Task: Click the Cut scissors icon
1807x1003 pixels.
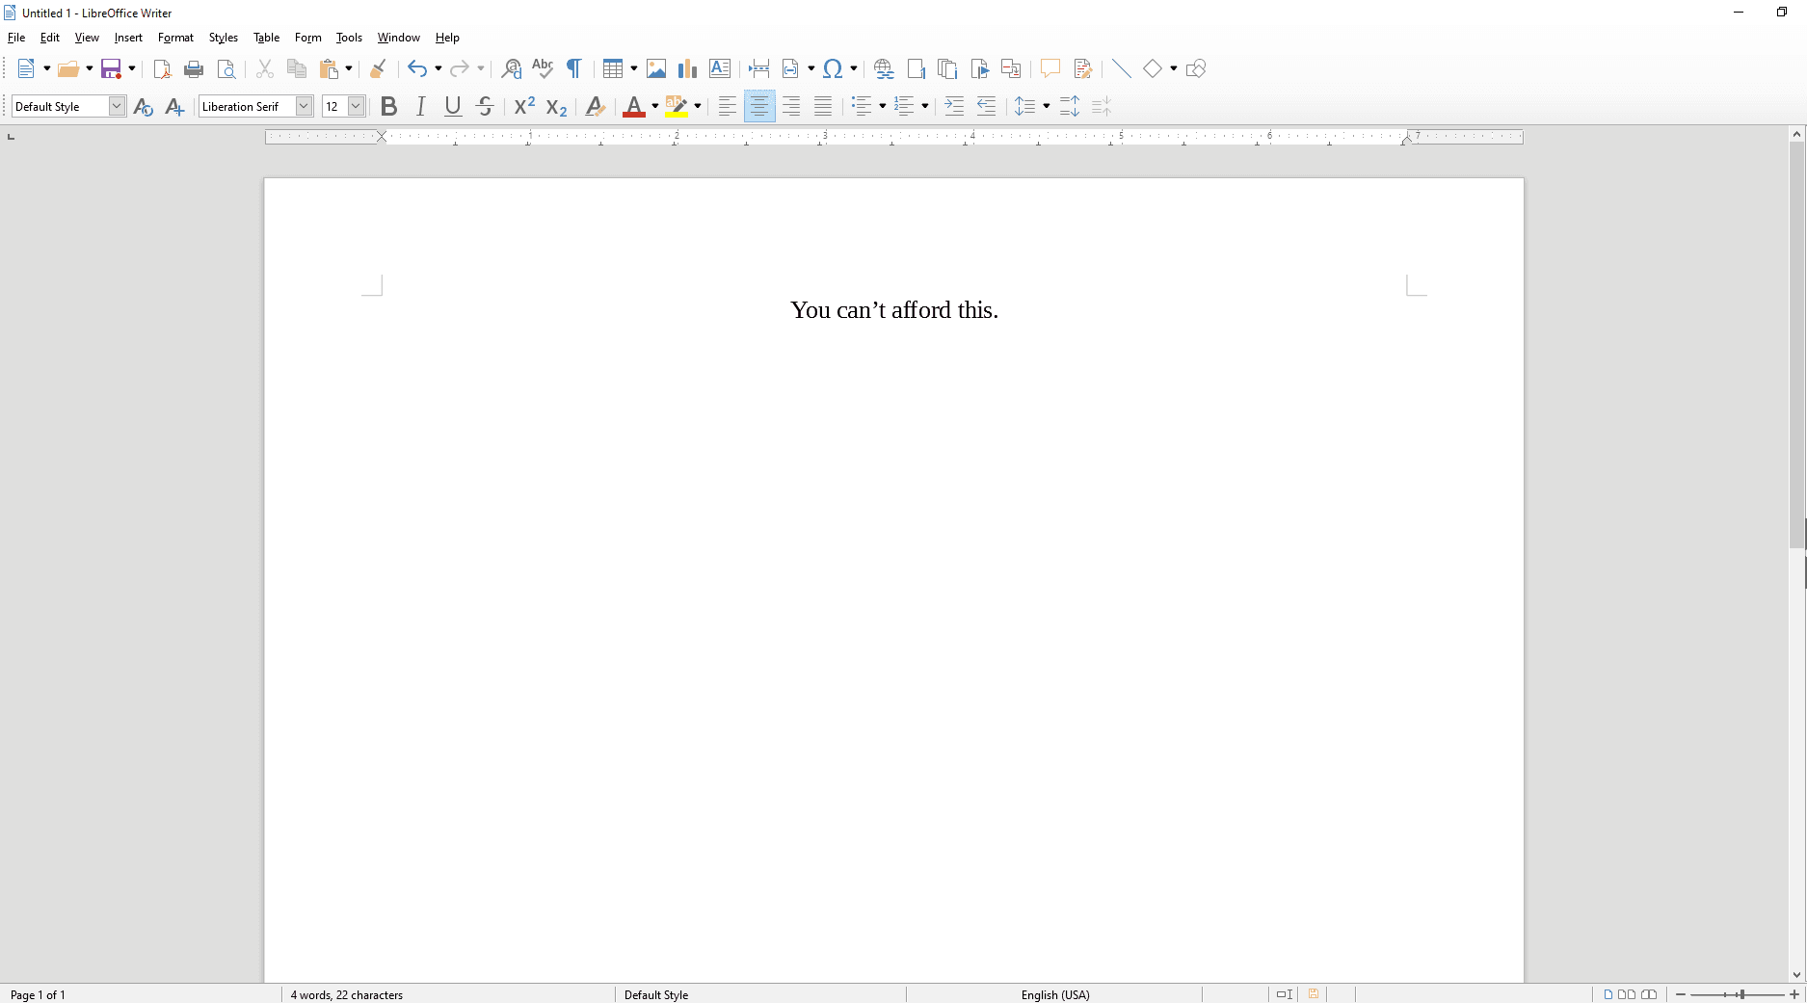Action: (x=265, y=68)
